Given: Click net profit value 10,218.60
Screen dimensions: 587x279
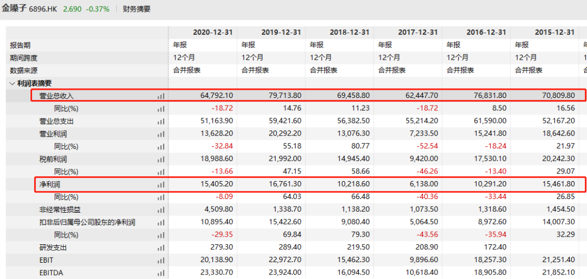Looking at the screenshot, I should [353, 184].
